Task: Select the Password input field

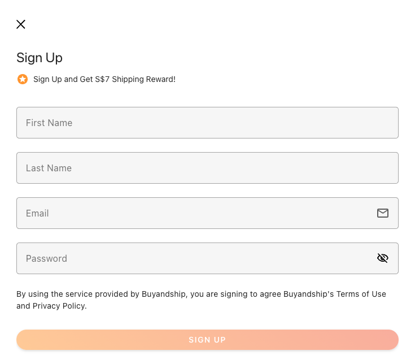Action: pos(208,258)
